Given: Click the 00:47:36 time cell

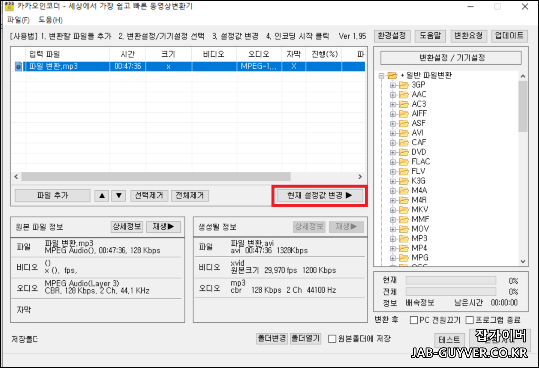Looking at the screenshot, I should coord(128,66).
